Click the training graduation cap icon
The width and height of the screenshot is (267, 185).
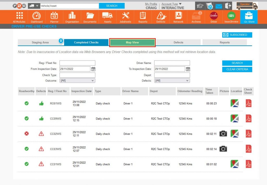point(200,6)
